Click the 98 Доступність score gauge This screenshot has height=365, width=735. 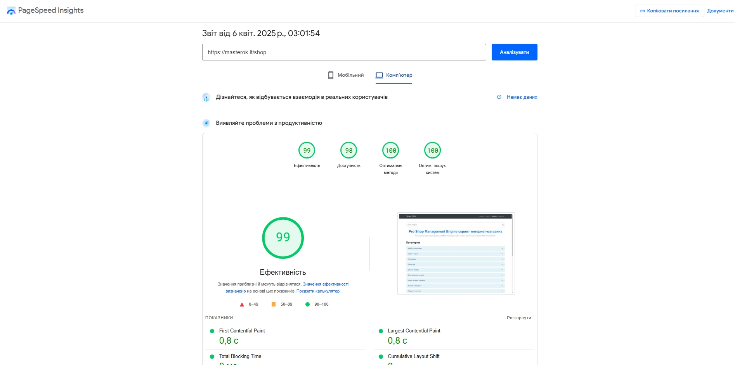[x=348, y=151]
